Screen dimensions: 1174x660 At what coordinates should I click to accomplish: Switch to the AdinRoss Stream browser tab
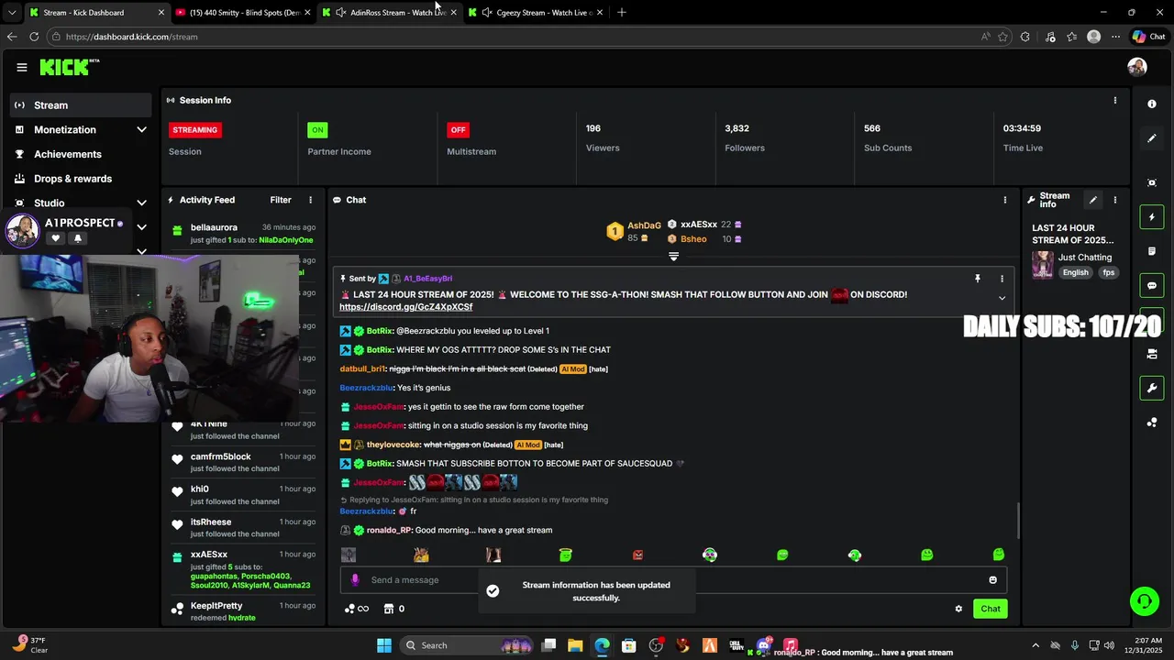click(391, 12)
